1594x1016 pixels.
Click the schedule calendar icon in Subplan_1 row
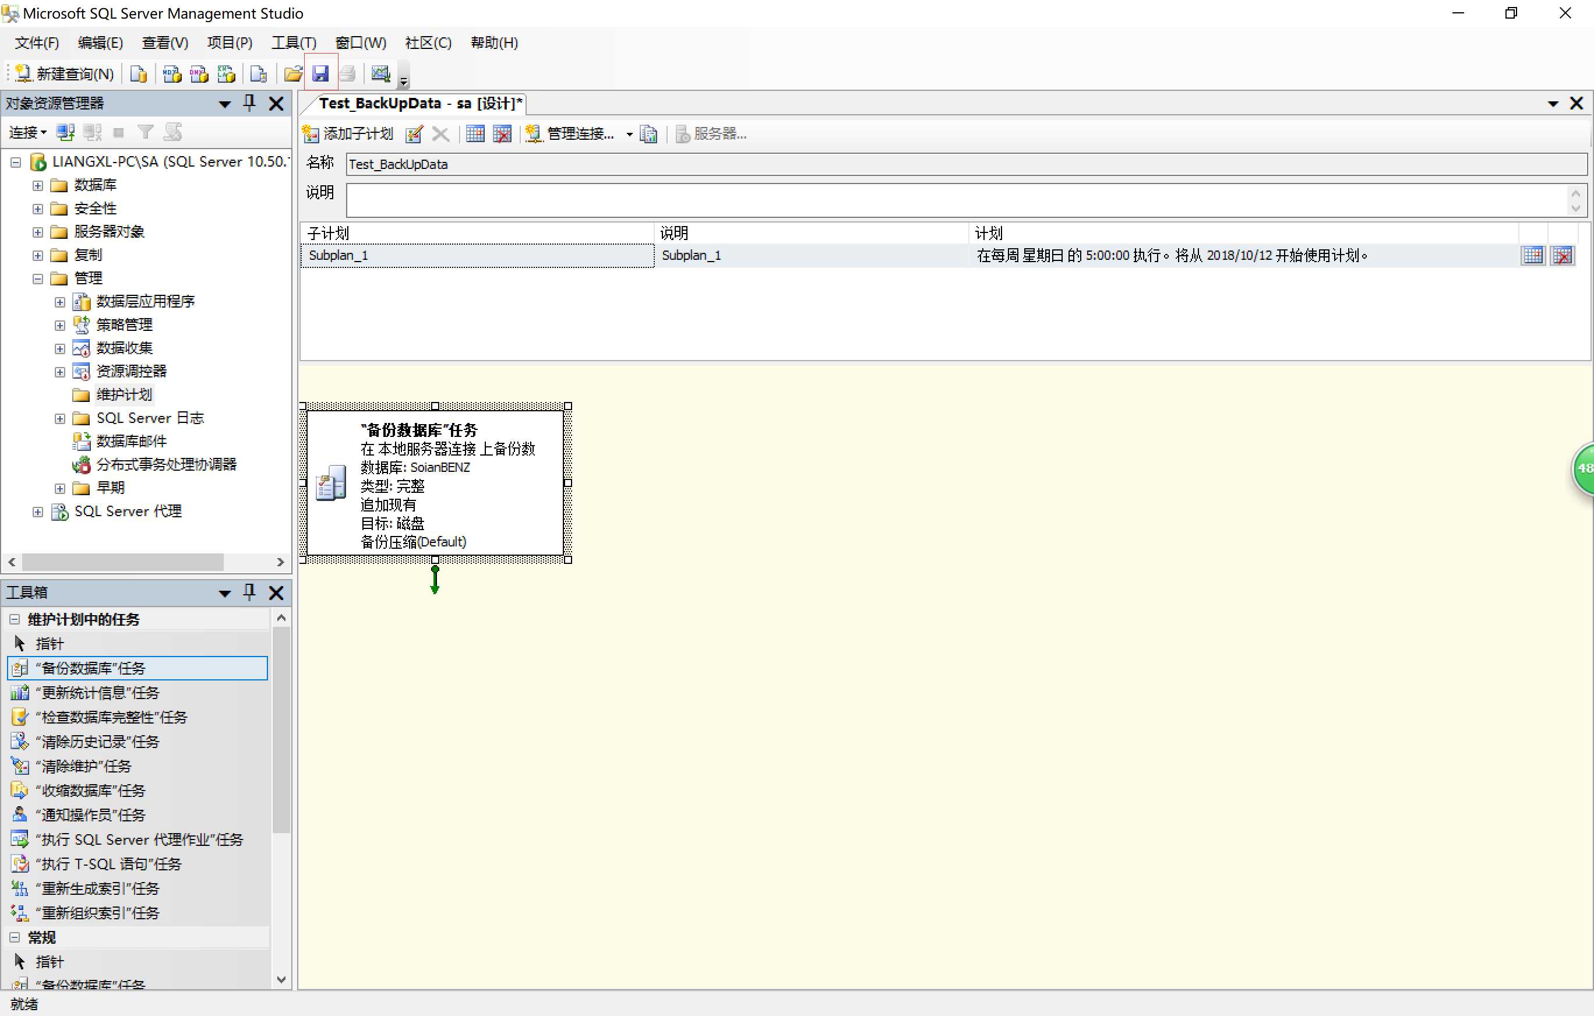(x=1533, y=256)
